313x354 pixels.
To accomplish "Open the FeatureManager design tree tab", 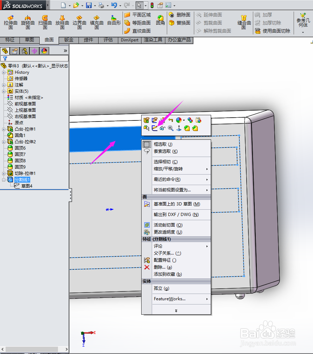I will pos(5,51).
